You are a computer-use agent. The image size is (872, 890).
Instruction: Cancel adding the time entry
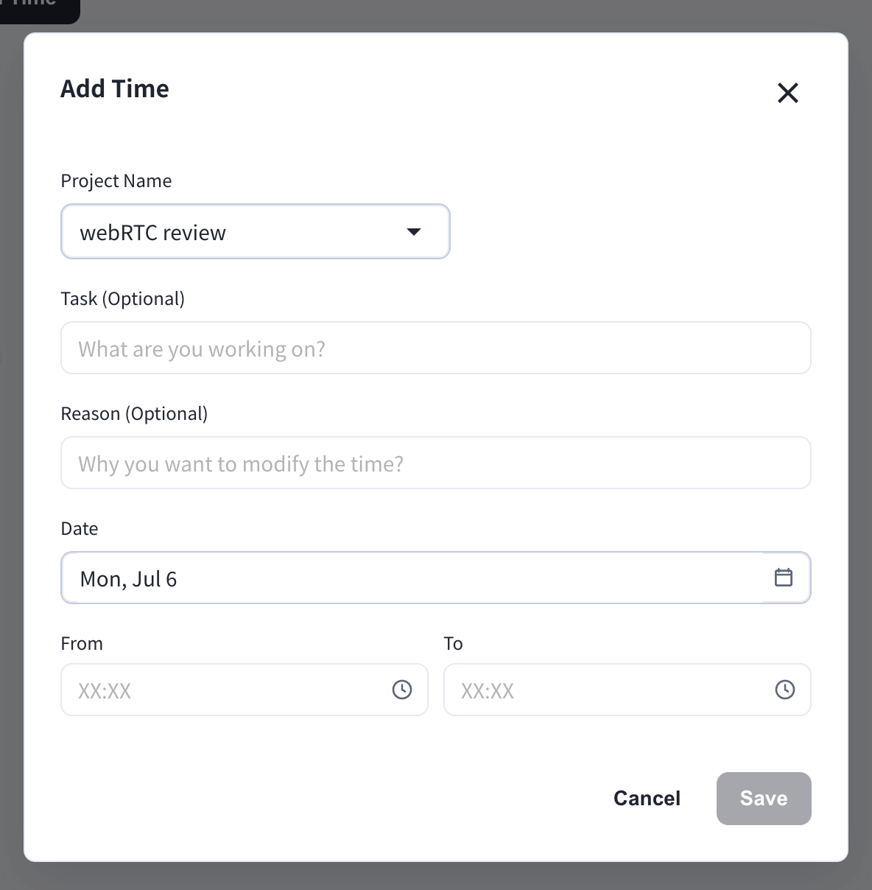tap(647, 799)
